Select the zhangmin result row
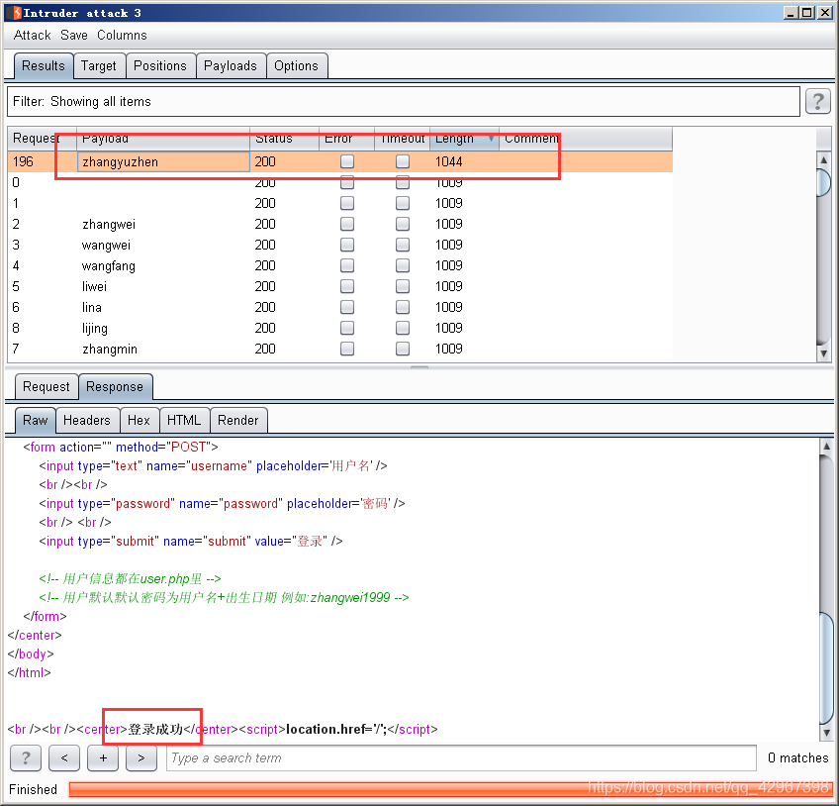 339,349
